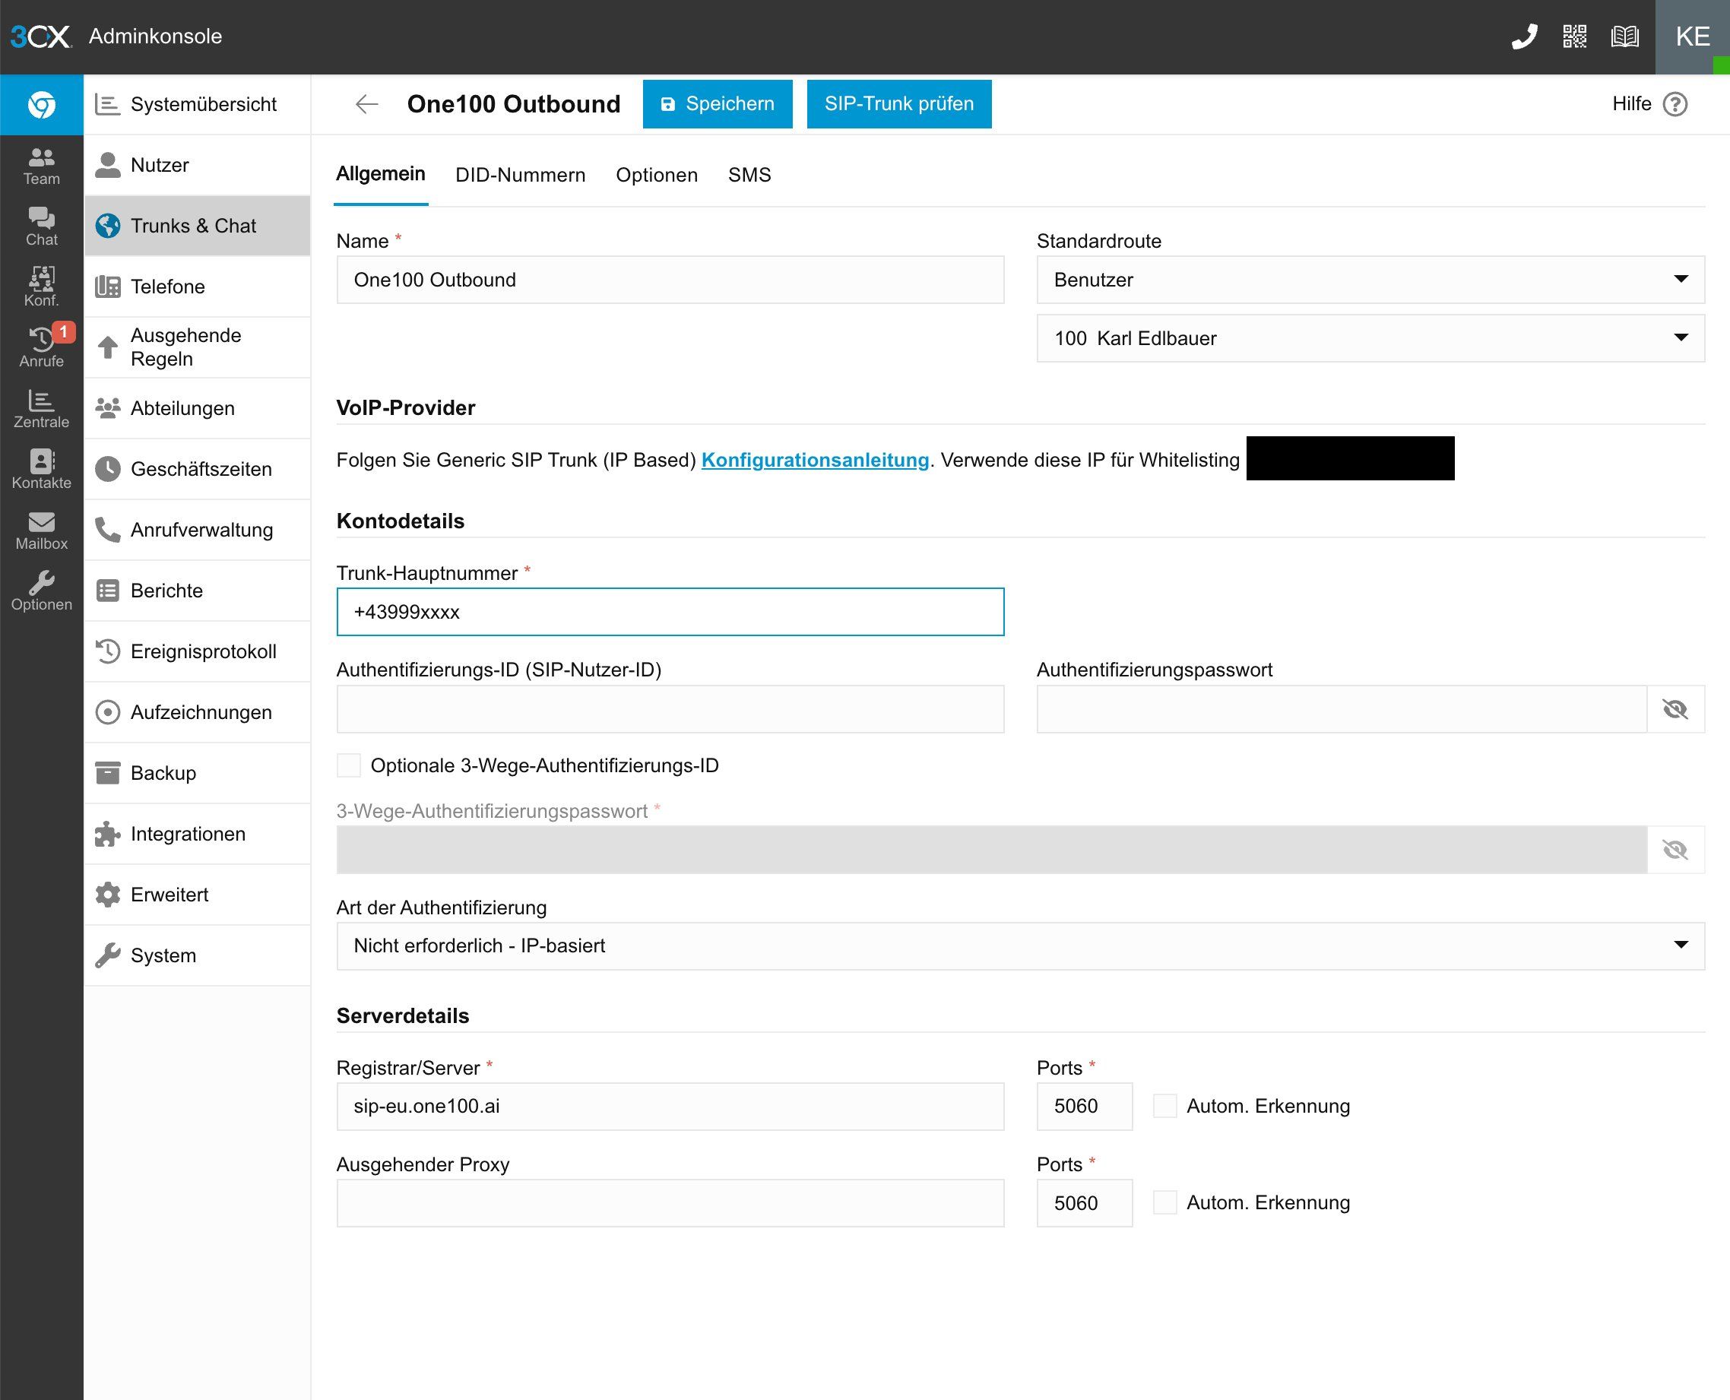The width and height of the screenshot is (1730, 1400).
Task: Click the 3CX logo in header
Action: (40, 36)
